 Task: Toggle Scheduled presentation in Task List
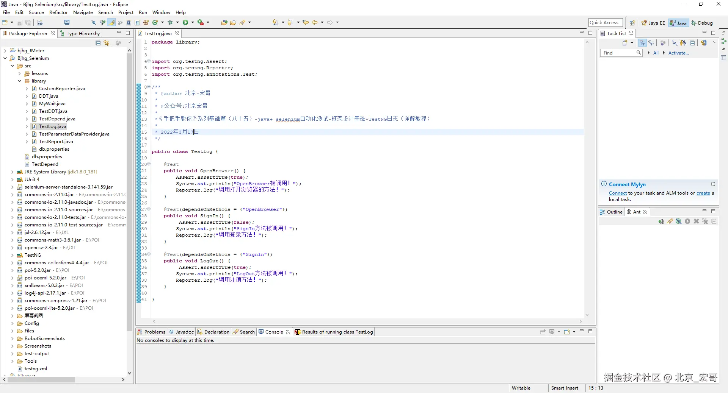point(651,43)
